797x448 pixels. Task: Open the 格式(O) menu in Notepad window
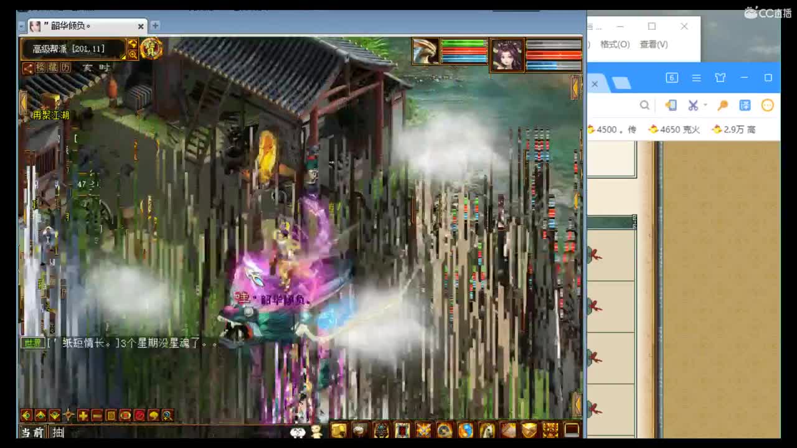pos(615,44)
